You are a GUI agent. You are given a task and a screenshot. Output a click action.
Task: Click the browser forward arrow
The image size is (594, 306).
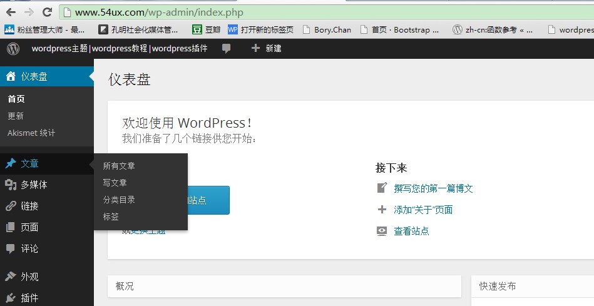click(29, 12)
